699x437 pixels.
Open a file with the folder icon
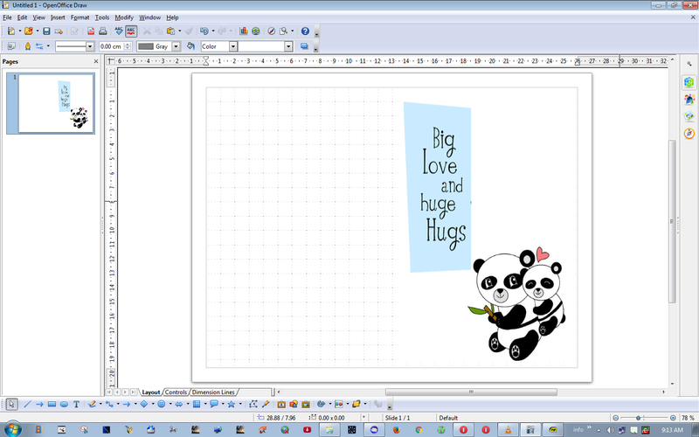point(29,31)
